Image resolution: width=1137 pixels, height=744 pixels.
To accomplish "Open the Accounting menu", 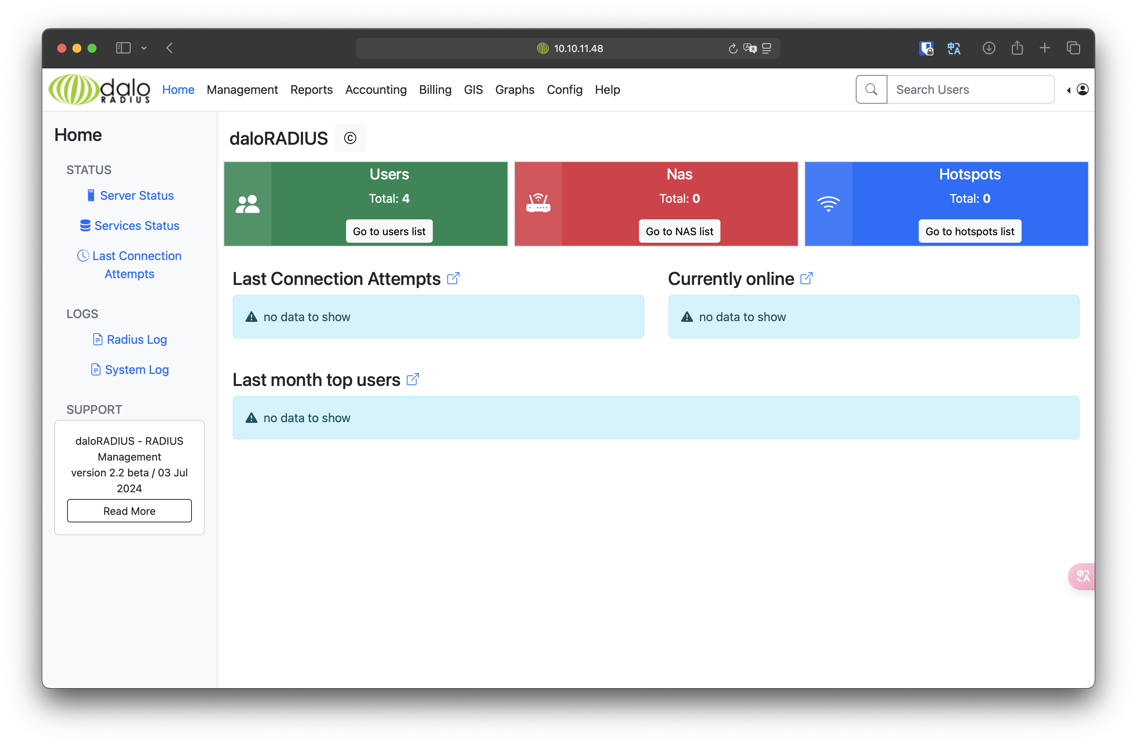I will tap(376, 89).
